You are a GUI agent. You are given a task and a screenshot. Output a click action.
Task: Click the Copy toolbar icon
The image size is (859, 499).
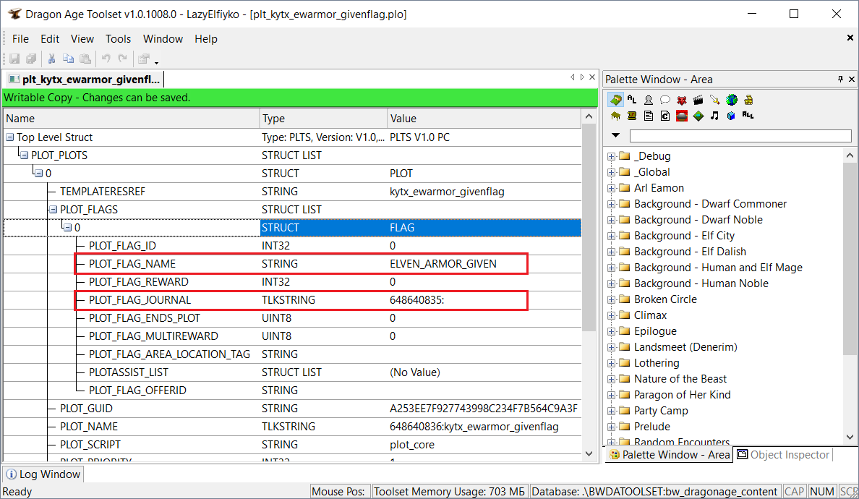pos(69,59)
